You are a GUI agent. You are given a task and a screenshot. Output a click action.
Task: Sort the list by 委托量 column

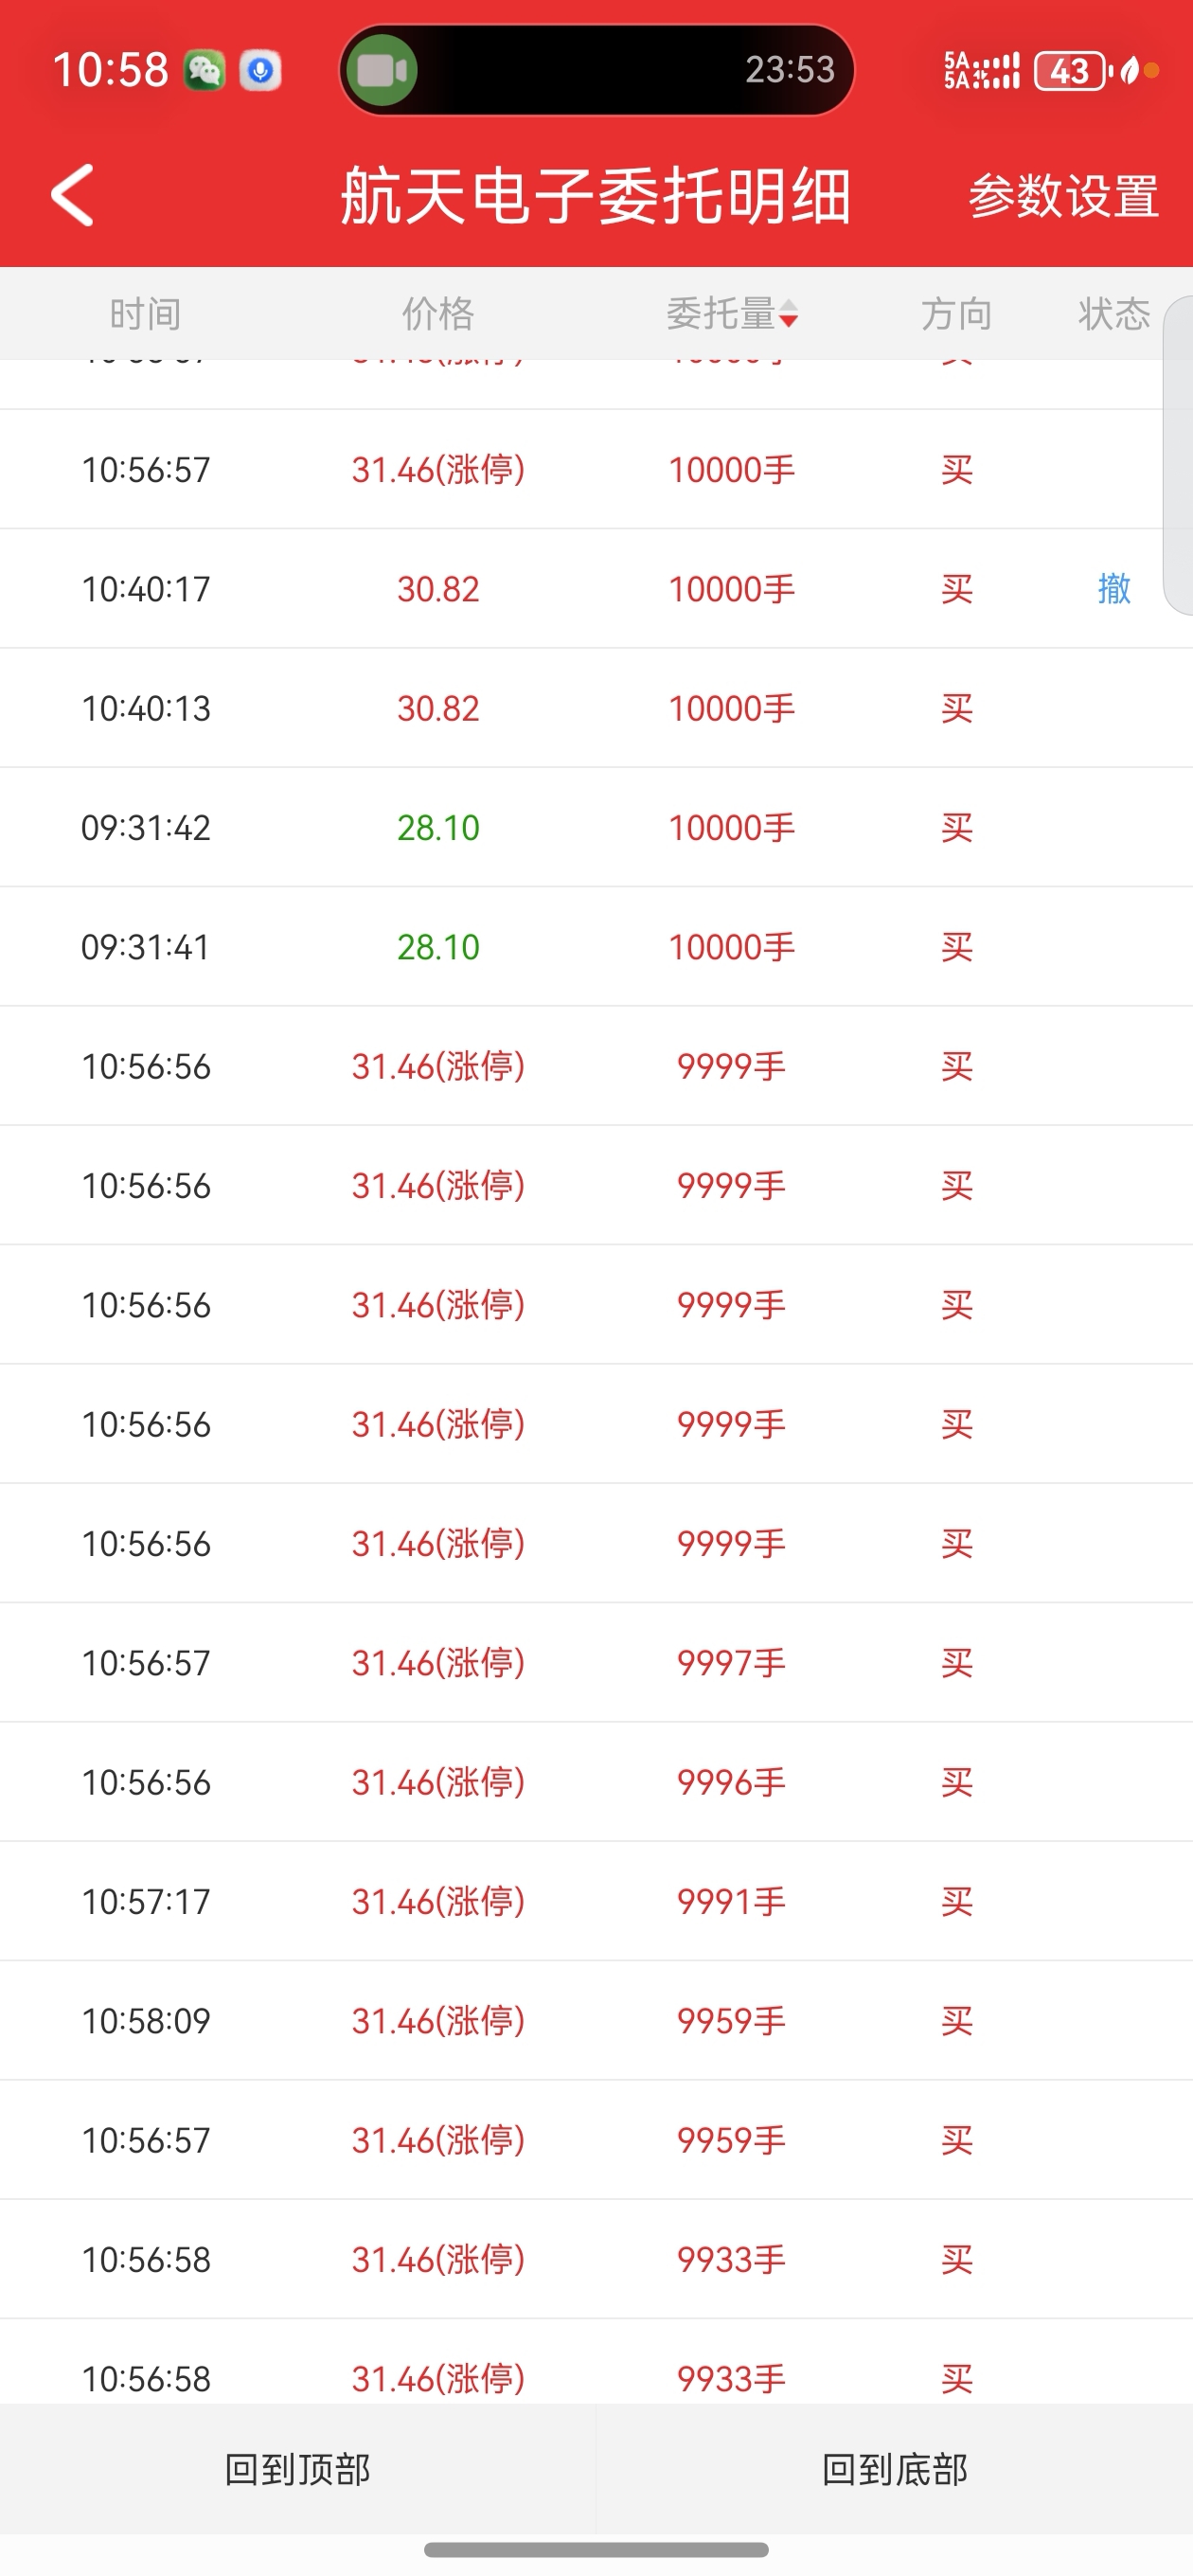(732, 314)
